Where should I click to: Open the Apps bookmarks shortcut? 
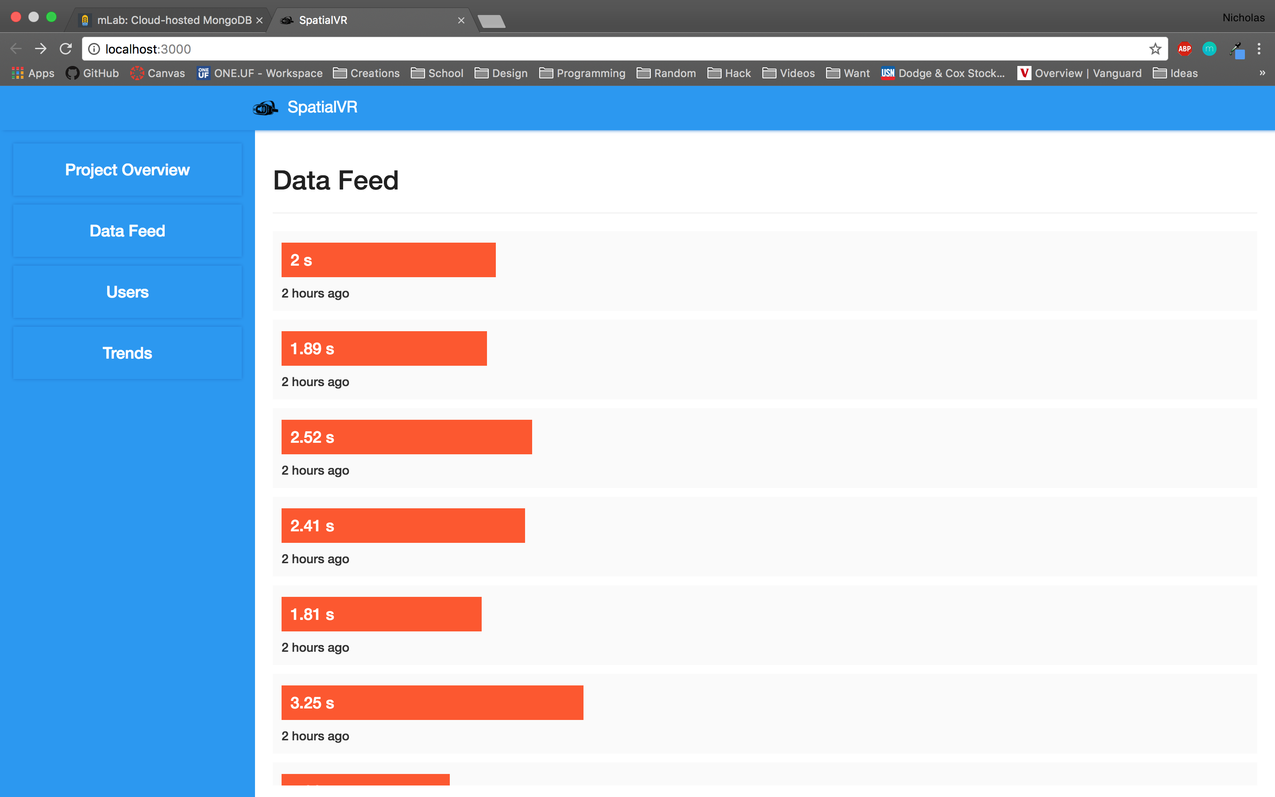(33, 73)
